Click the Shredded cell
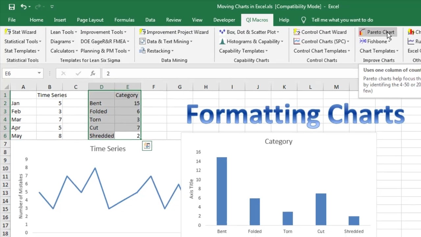 pos(102,136)
